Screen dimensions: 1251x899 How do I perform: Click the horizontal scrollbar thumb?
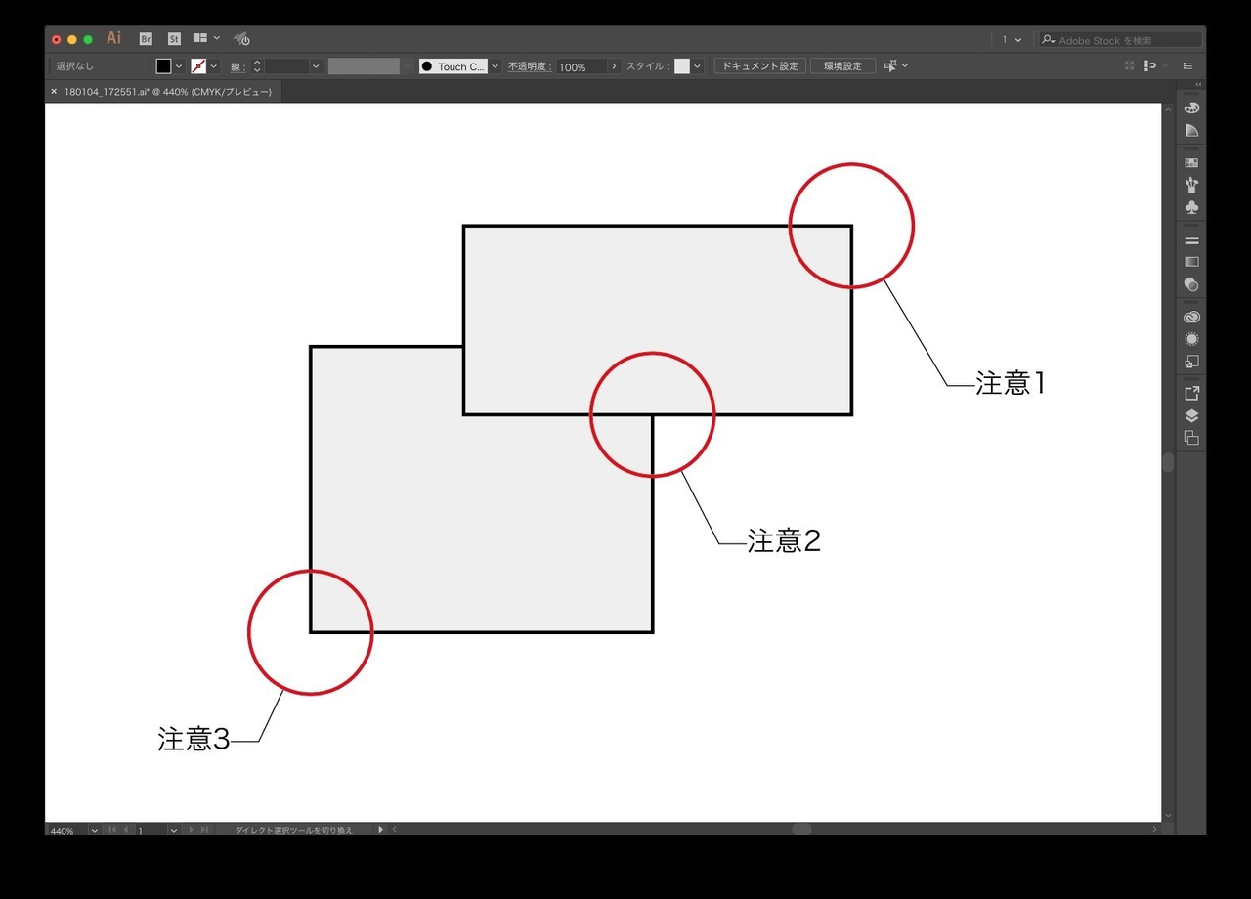tap(801, 829)
